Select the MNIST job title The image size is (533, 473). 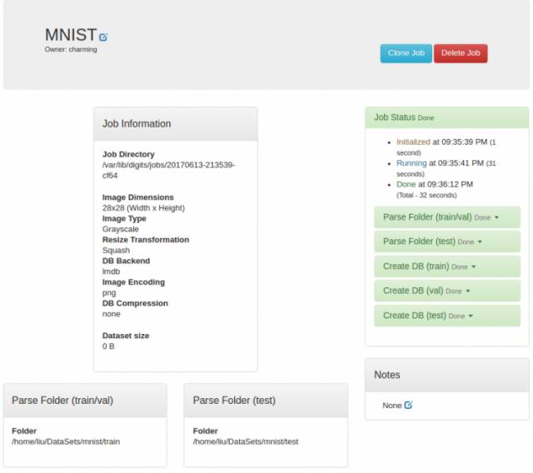(x=71, y=35)
